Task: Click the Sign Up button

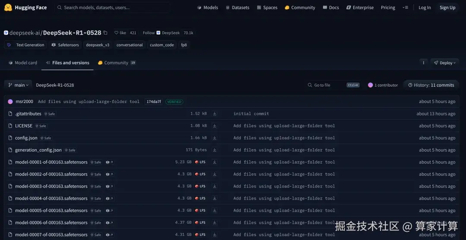Action: (x=447, y=8)
